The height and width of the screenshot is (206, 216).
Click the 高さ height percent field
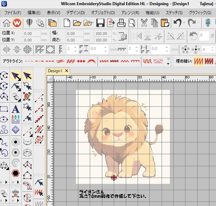pos(103,40)
